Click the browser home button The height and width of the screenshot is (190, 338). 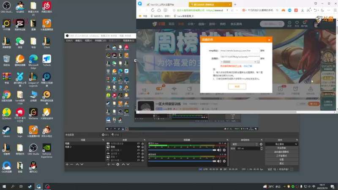(159, 10)
